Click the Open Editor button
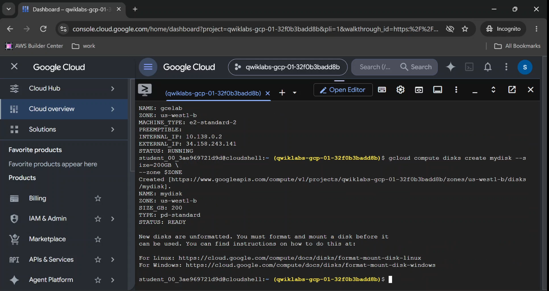The width and height of the screenshot is (549, 291). (343, 90)
